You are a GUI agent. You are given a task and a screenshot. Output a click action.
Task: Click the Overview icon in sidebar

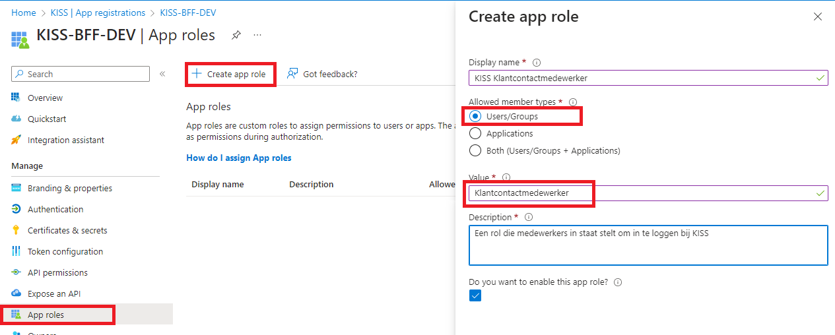tap(17, 98)
